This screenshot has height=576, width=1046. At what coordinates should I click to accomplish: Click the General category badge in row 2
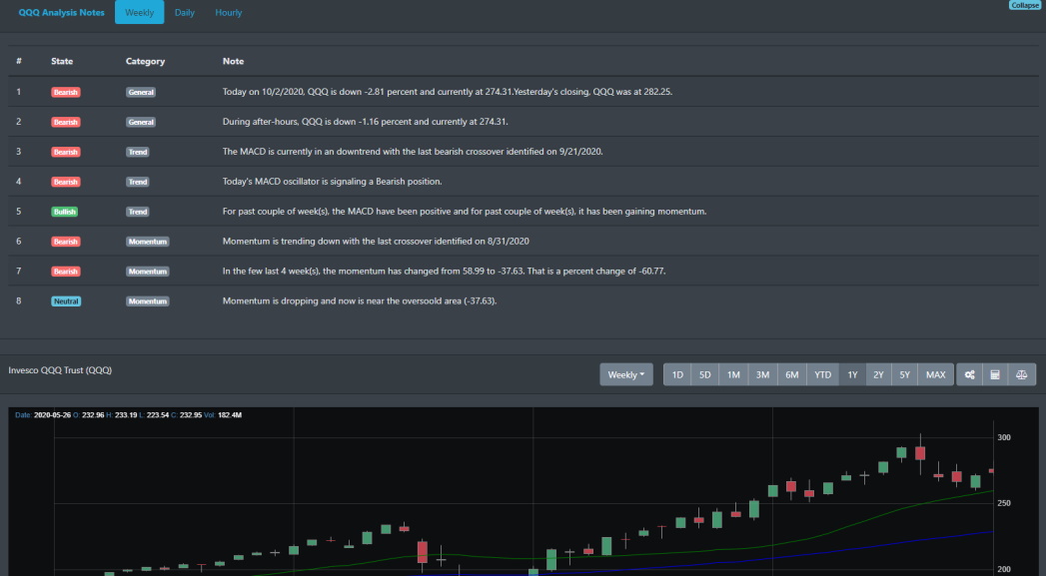pos(141,122)
